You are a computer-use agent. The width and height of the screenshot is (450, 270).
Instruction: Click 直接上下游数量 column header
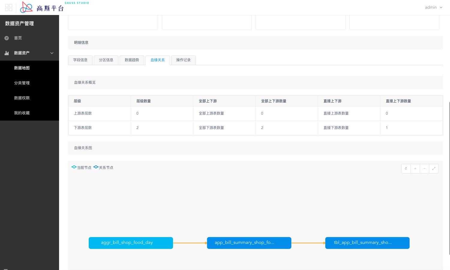(x=411, y=101)
